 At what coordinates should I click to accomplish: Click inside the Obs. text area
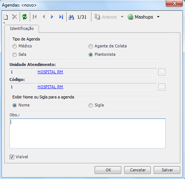click(x=87, y=133)
